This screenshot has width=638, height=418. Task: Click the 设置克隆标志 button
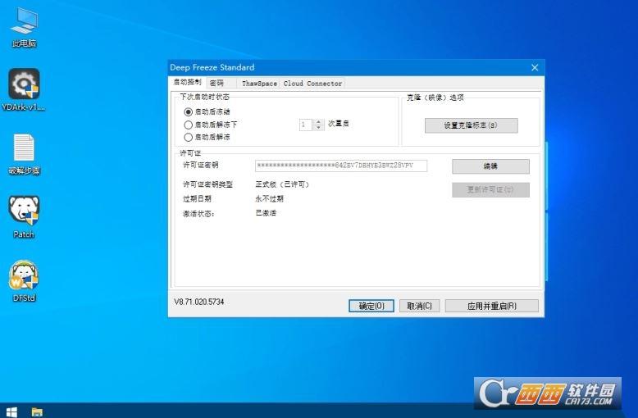(x=472, y=125)
